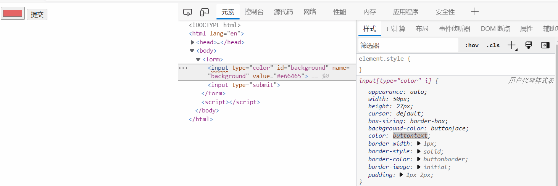This screenshot has height=186, width=558.
Task: Collapse the body element node
Action: (x=192, y=51)
